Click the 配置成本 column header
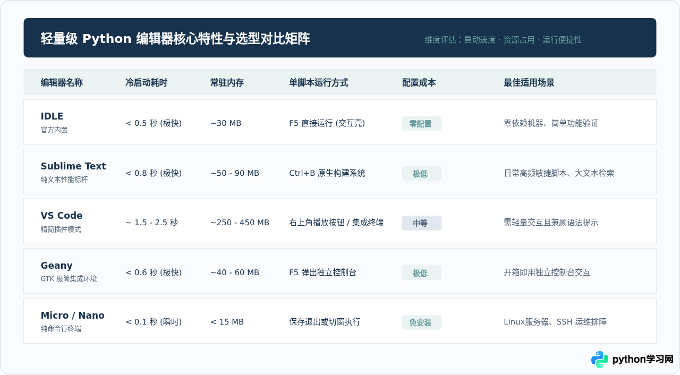 pyautogui.click(x=419, y=83)
